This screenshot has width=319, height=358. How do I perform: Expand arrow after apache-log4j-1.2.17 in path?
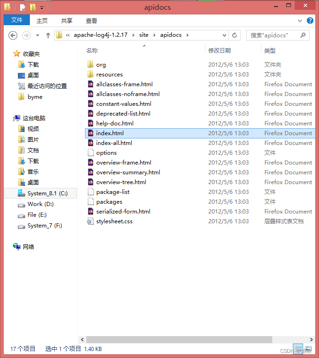coord(134,35)
